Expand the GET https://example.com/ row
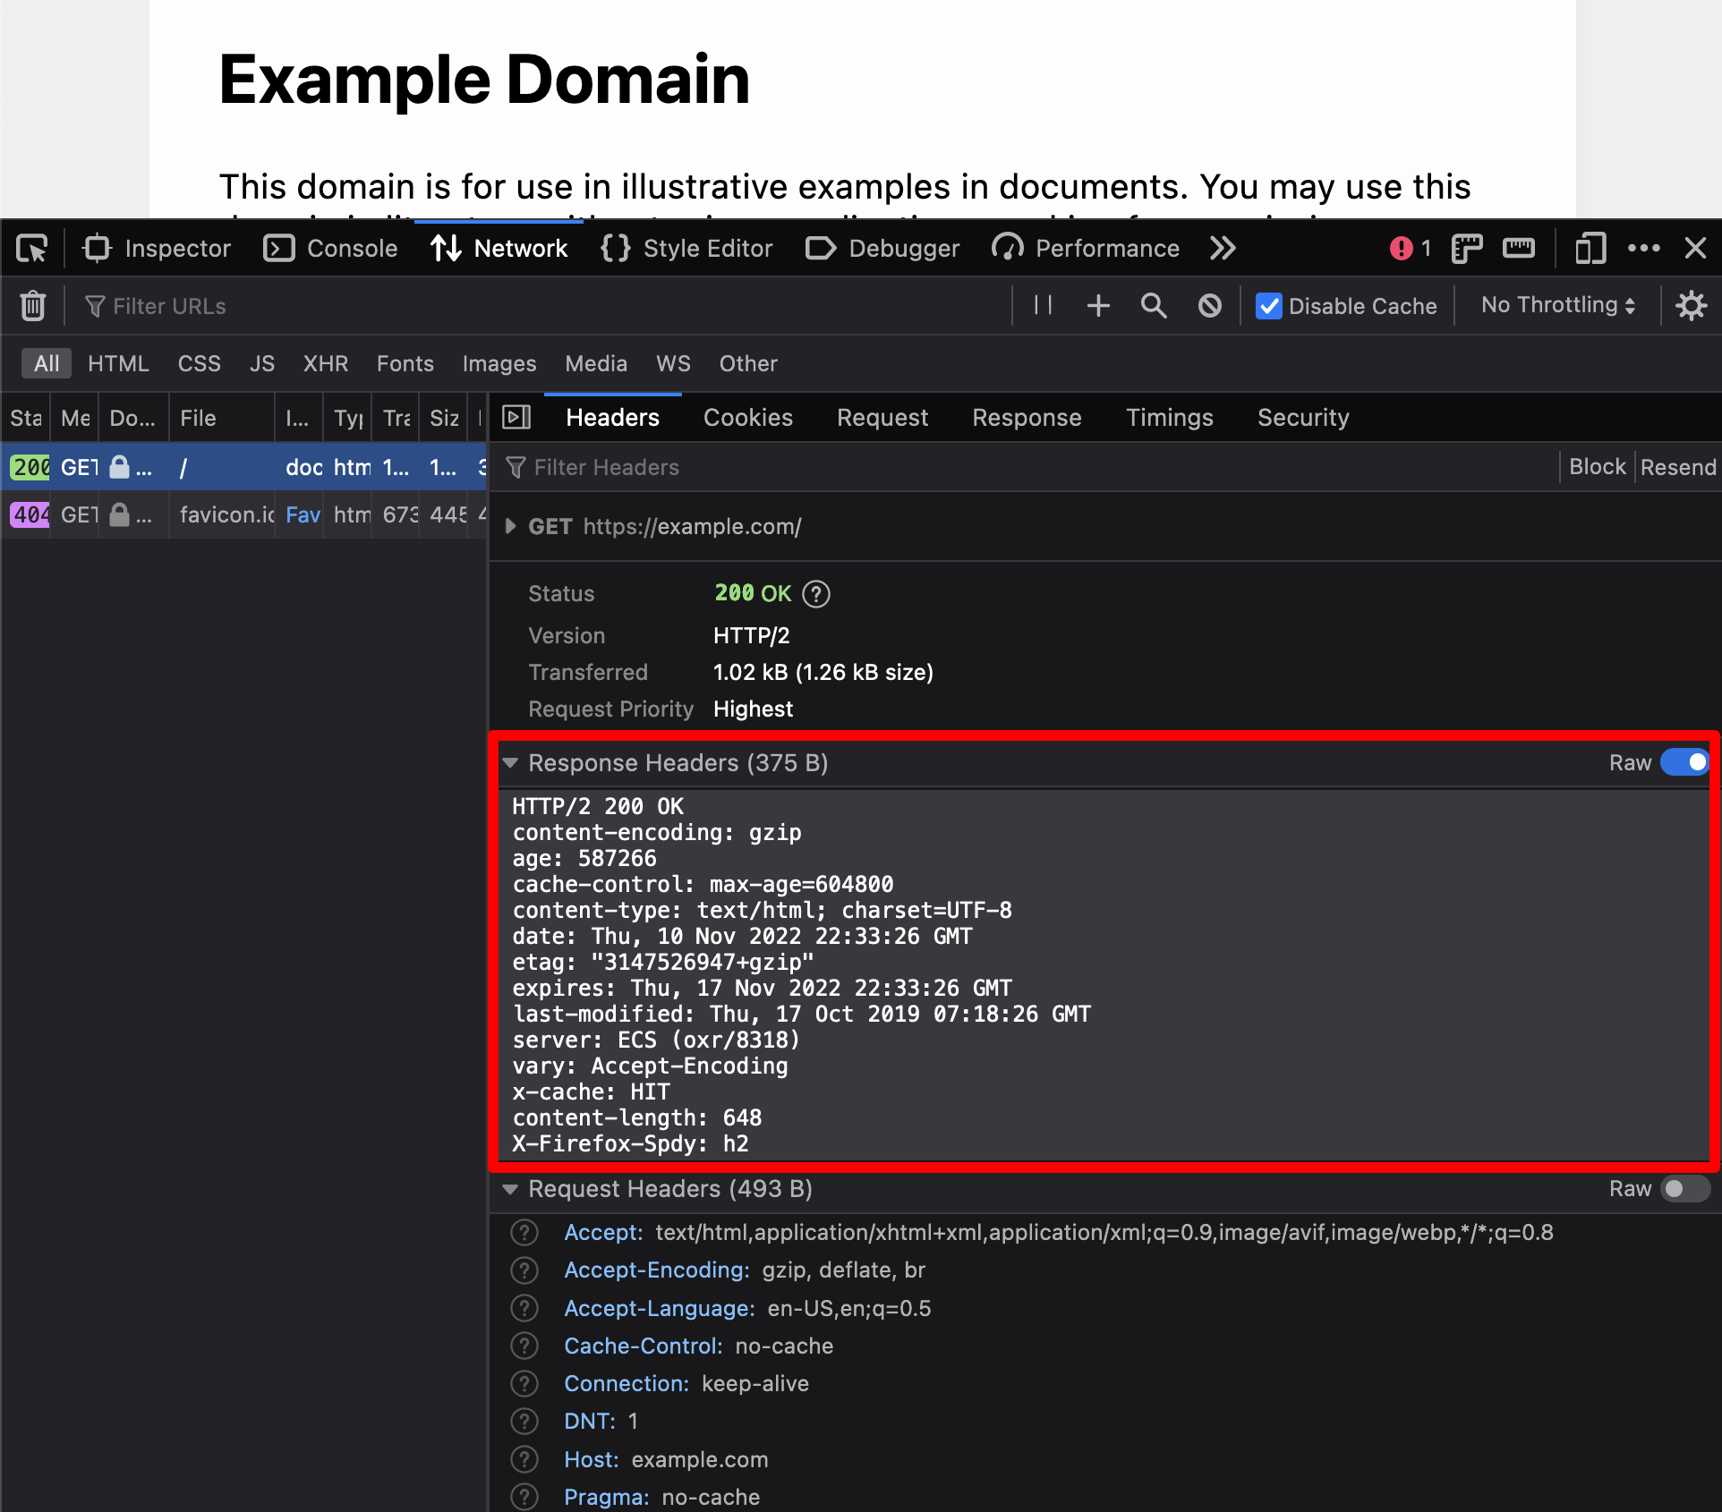 click(510, 526)
